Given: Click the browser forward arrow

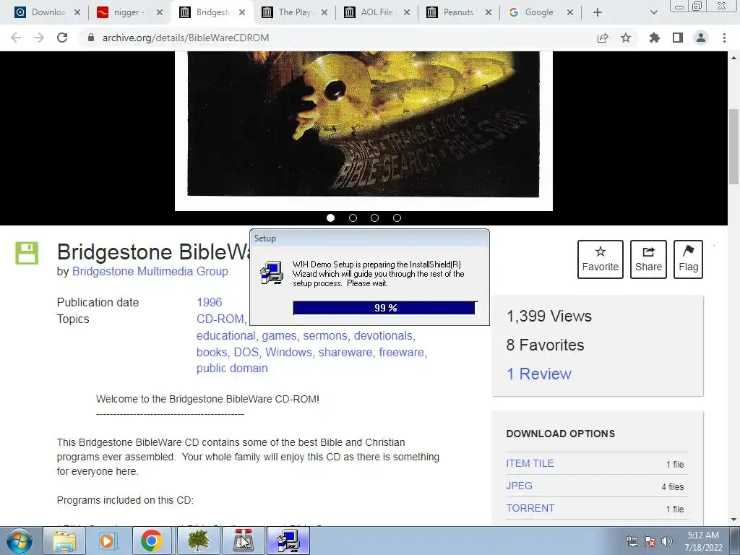Looking at the screenshot, I should [39, 38].
